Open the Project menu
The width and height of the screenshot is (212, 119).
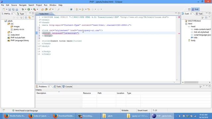coord(39,5)
